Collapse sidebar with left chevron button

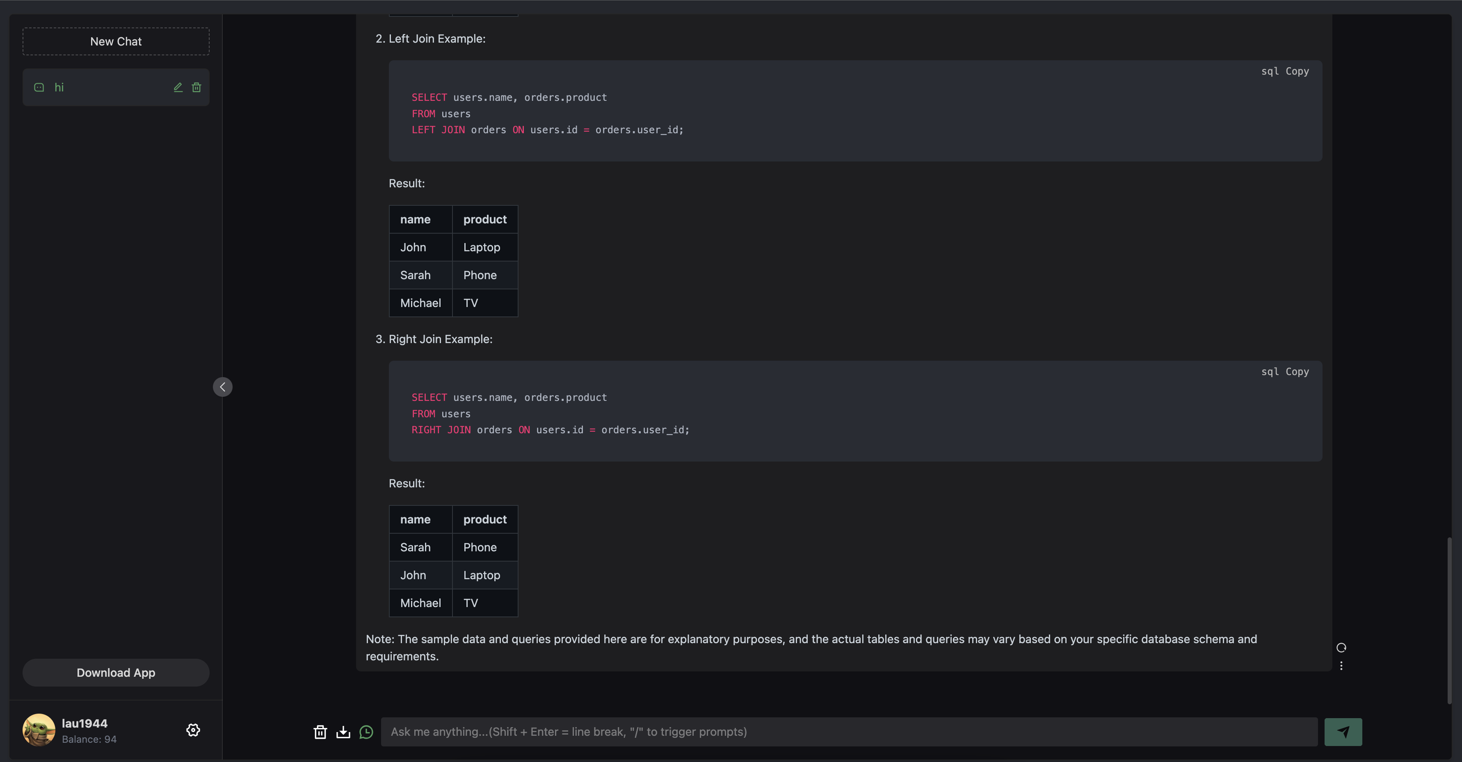pyautogui.click(x=222, y=387)
